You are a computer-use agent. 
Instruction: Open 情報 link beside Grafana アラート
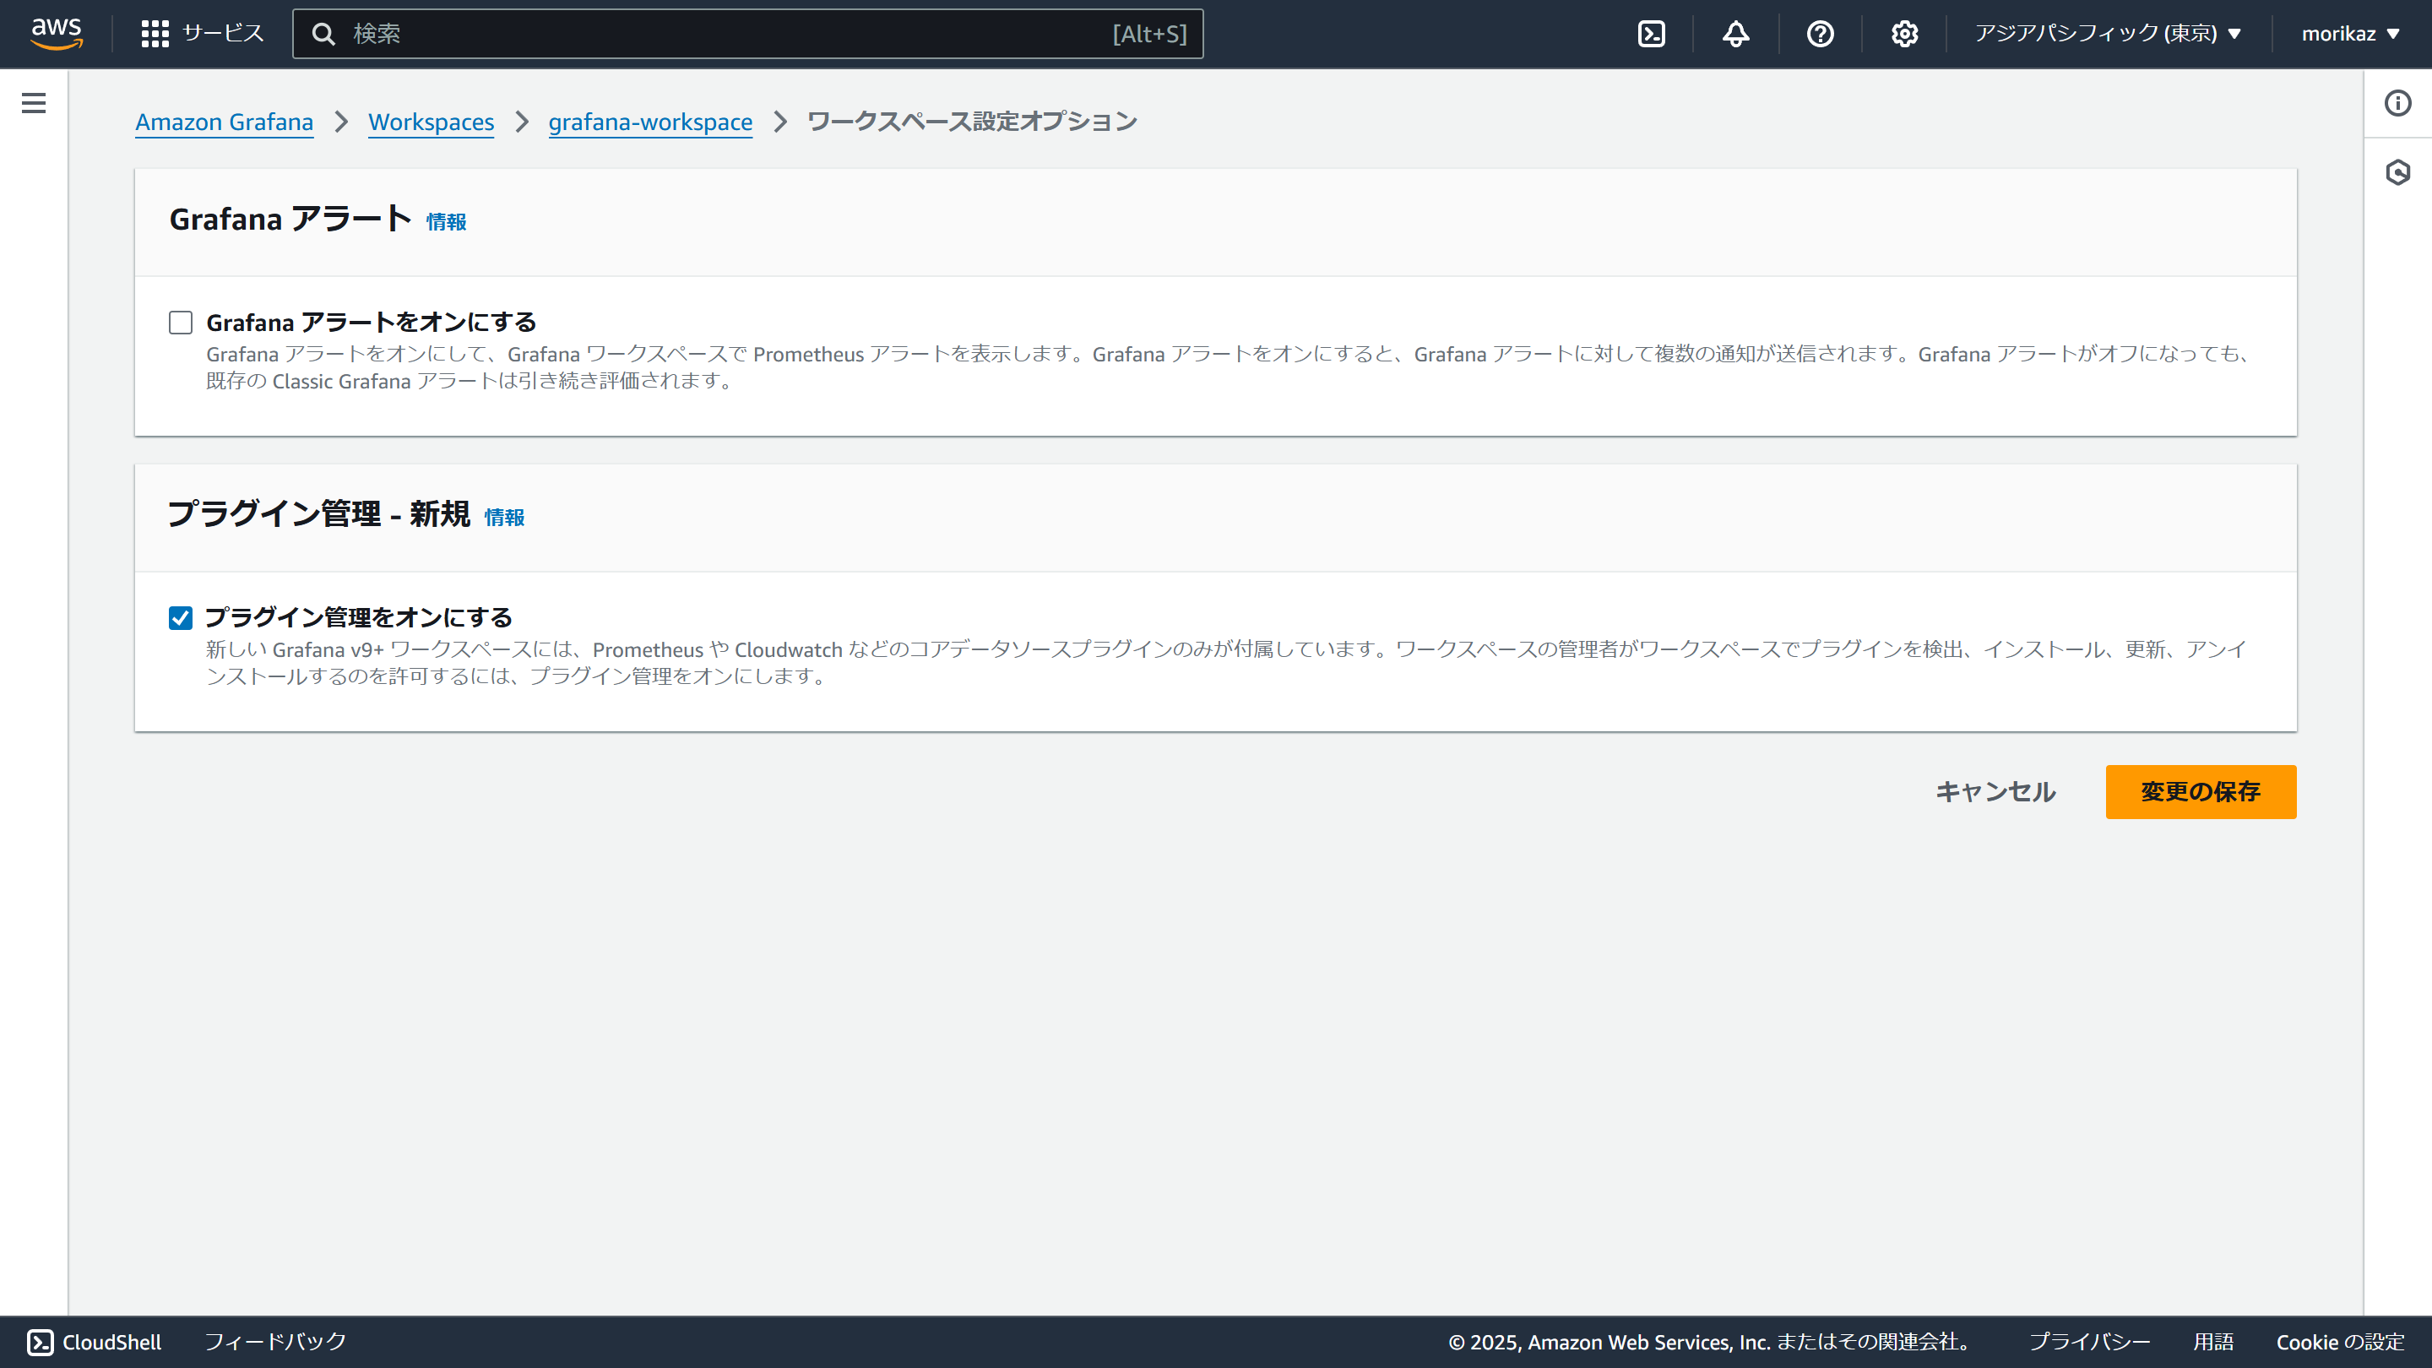click(x=446, y=222)
